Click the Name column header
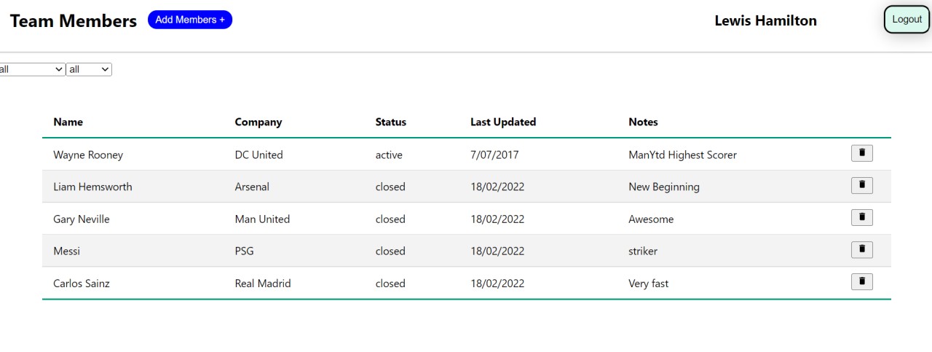This screenshot has height=352, width=932. [x=68, y=122]
